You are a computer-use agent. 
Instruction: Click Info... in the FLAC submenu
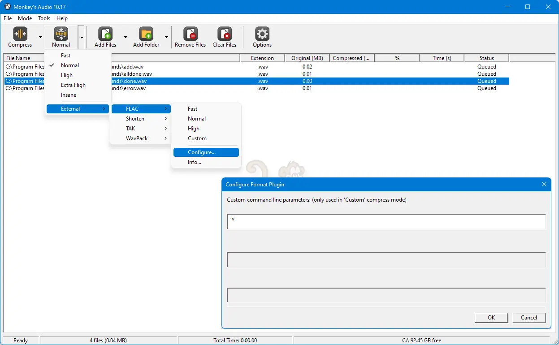coord(206,162)
